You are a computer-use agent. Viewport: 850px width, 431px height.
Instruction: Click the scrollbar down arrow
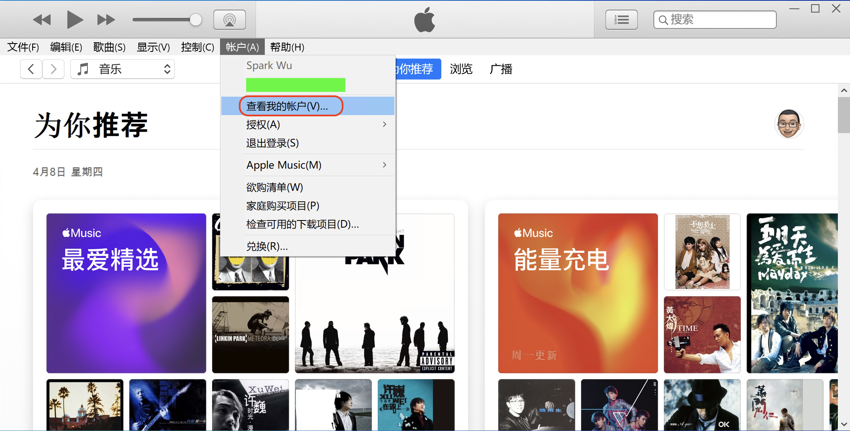click(844, 425)
